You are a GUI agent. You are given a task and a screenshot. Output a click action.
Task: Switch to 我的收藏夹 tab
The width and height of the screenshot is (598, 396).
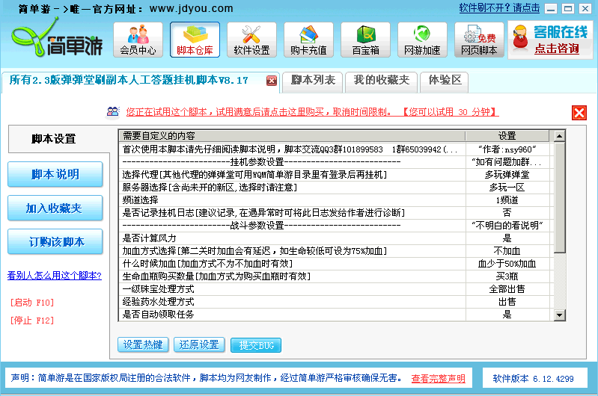381,81
